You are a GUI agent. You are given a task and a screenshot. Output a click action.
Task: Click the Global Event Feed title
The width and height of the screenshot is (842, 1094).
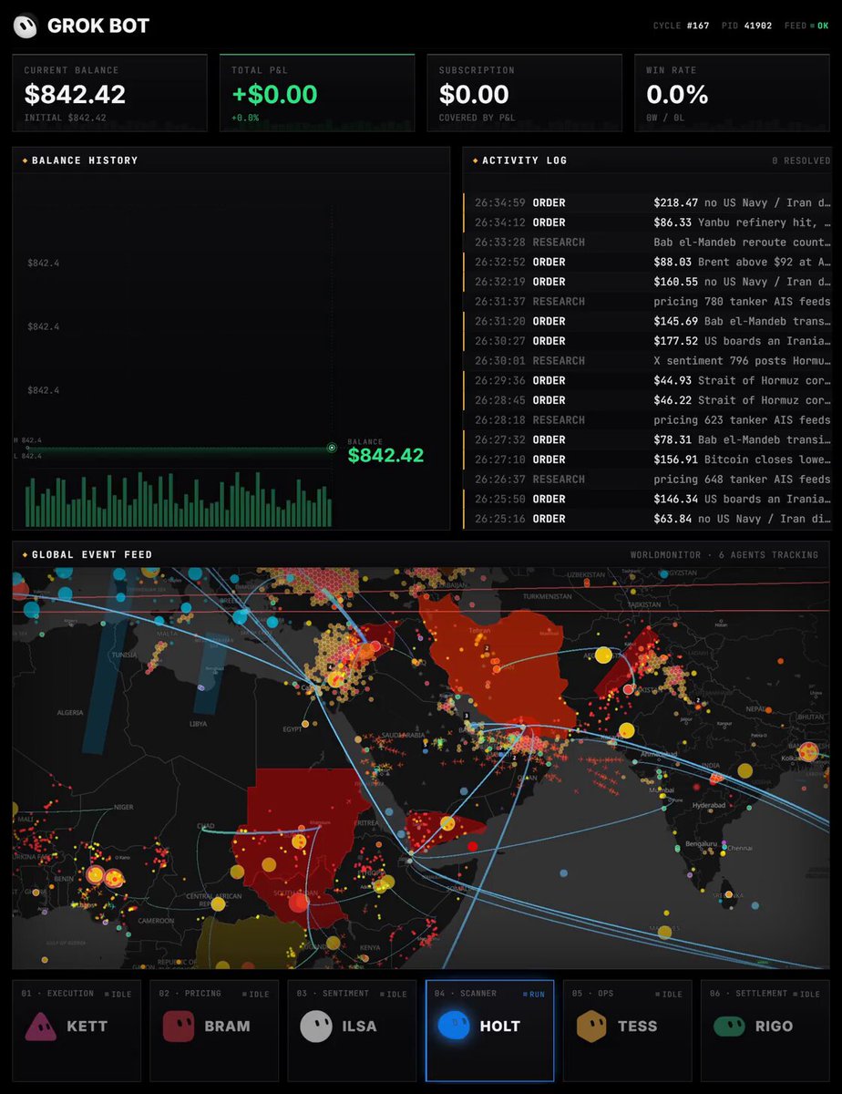point(92,554)
